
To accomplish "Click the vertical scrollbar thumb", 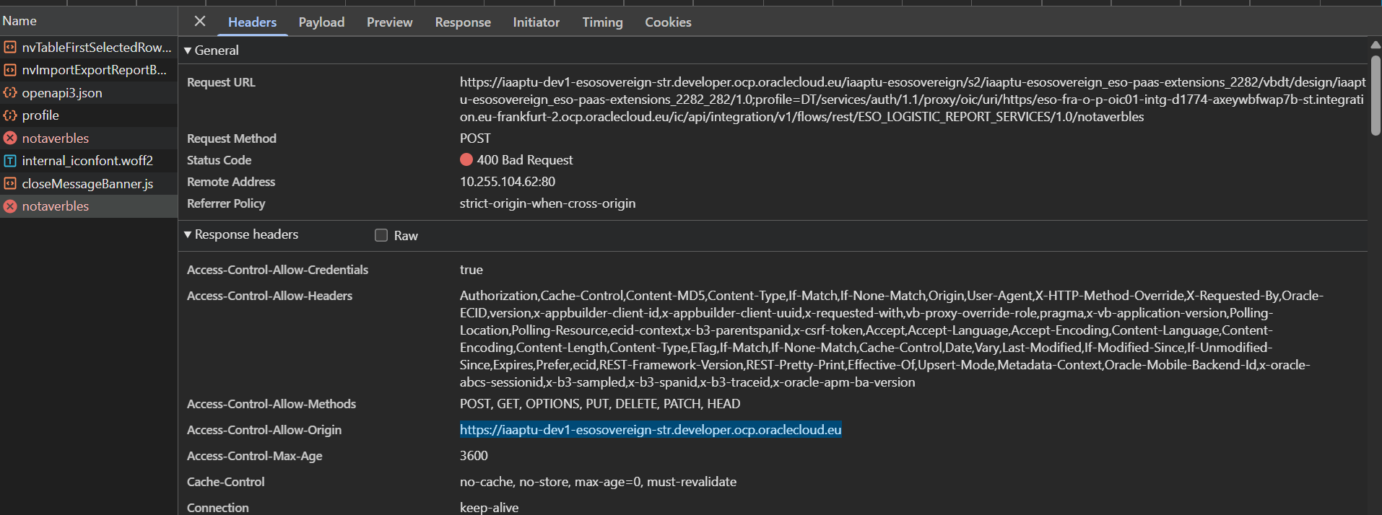I will (x=1376, y=96).
